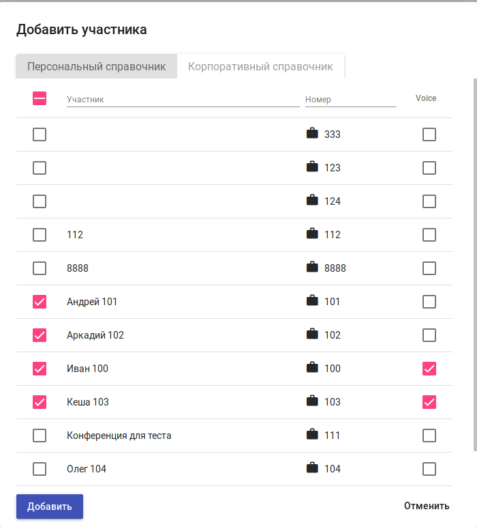
Task: Click briefcase icon beside number 124
Action: pyautogui.click(x=312, y=201)
